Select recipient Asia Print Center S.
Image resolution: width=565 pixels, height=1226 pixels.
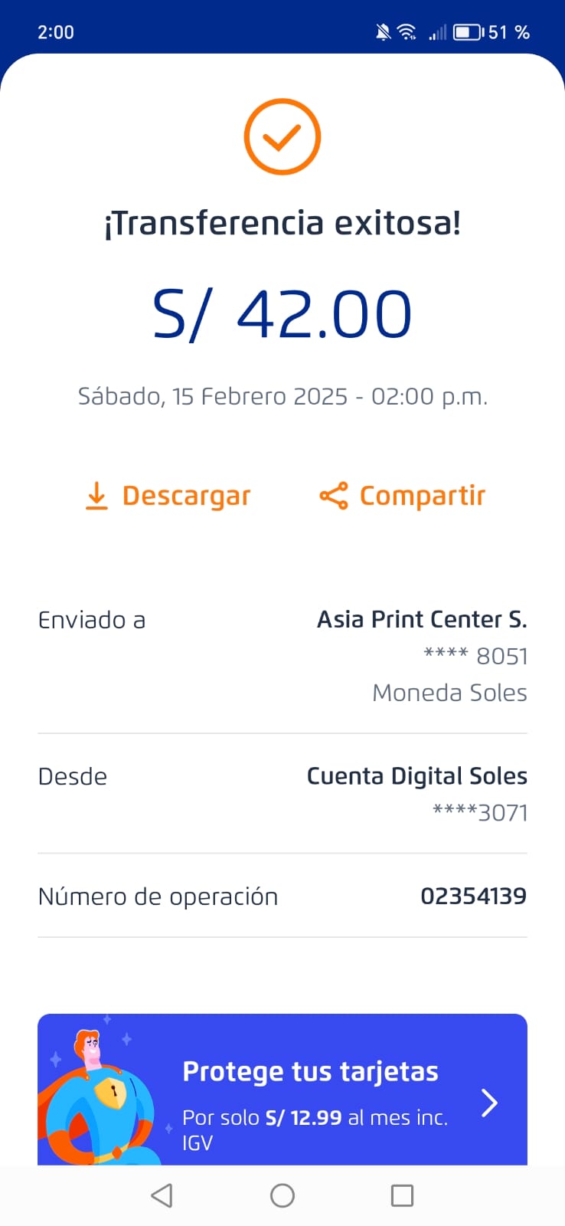422,619
